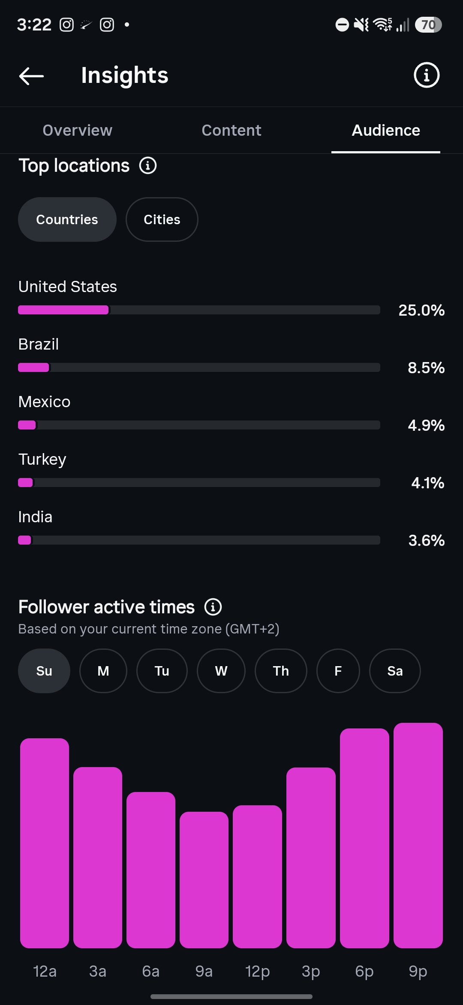Tap the first Instagram status bar icon

[66, 25]
